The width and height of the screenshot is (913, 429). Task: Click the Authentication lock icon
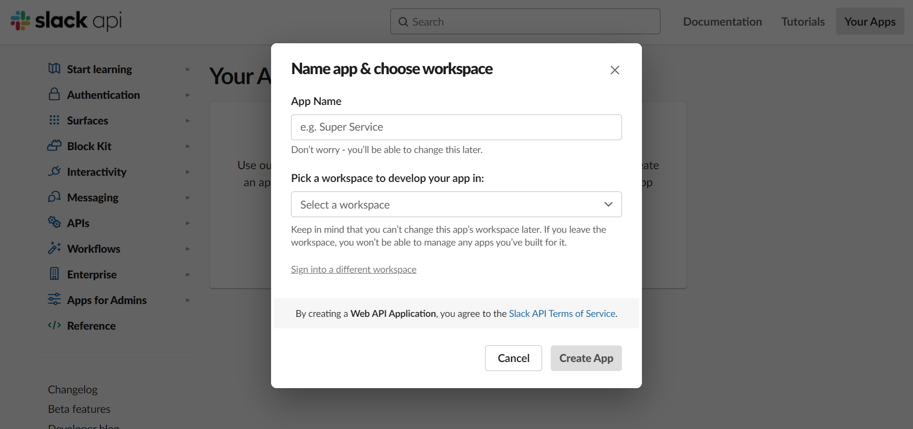(x=54, y=94)
